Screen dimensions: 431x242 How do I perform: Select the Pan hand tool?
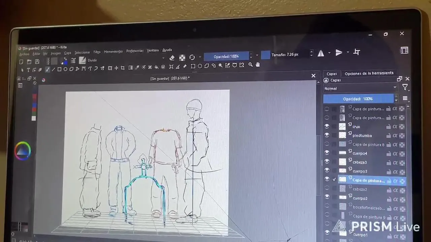point(258,65)
